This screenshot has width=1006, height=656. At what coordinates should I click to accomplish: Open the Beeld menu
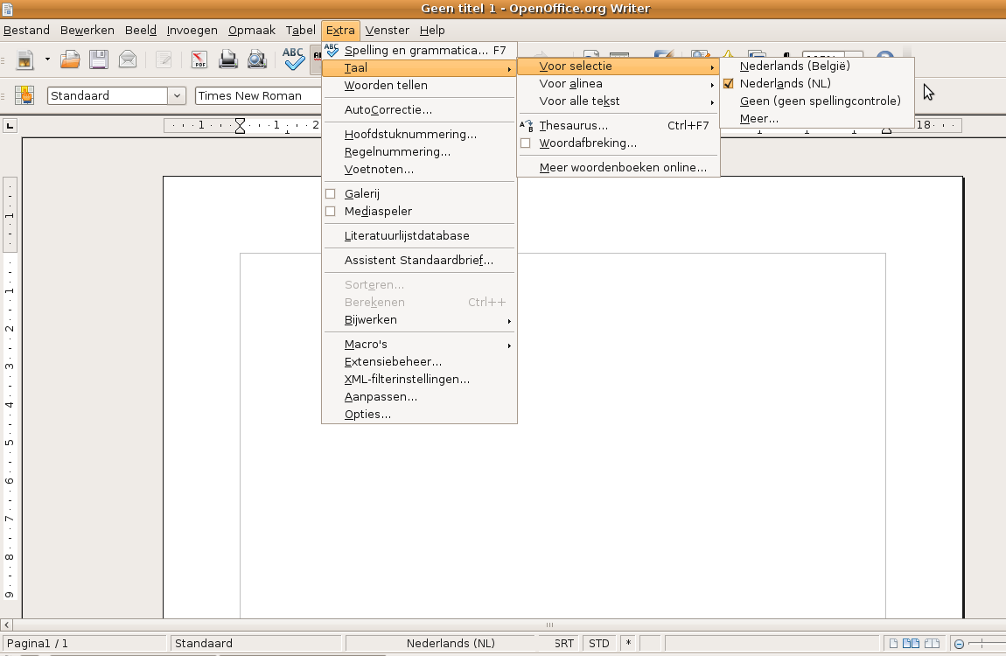click(141, 30)
